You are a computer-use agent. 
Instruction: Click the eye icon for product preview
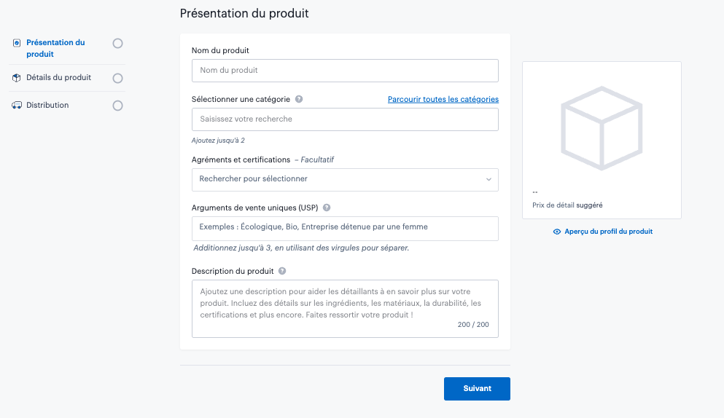click(x=557, y=232)
